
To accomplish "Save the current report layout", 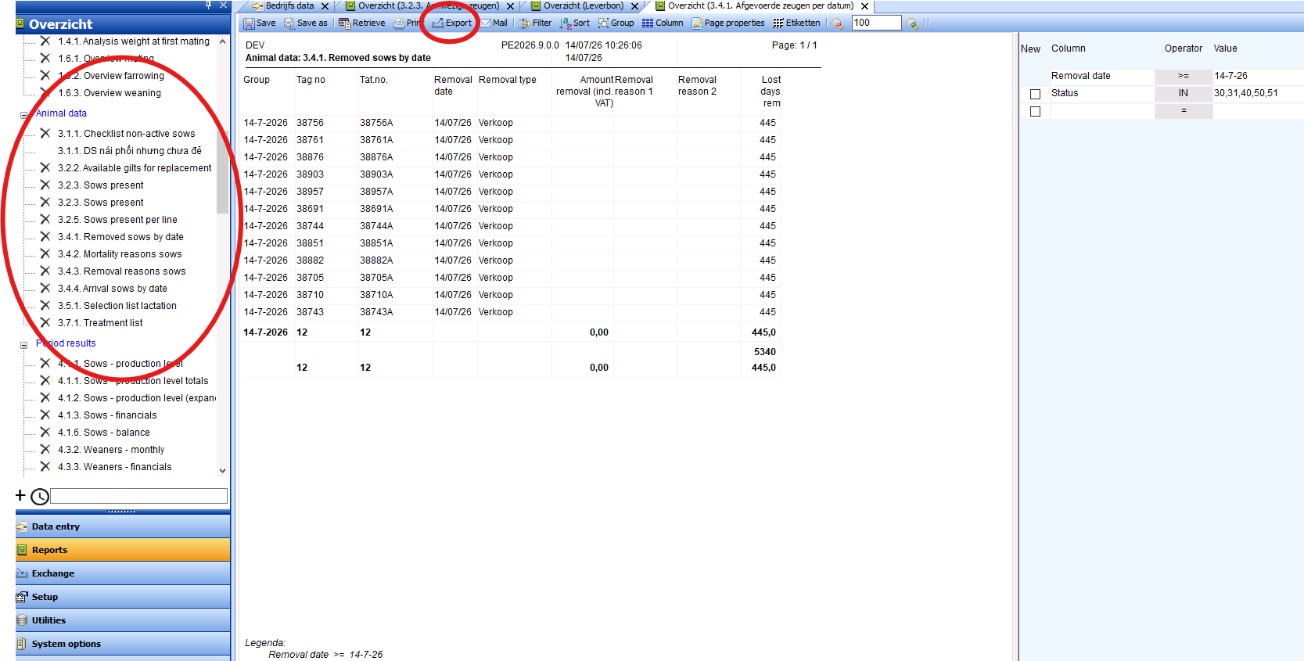I will [x=259, y=23].
